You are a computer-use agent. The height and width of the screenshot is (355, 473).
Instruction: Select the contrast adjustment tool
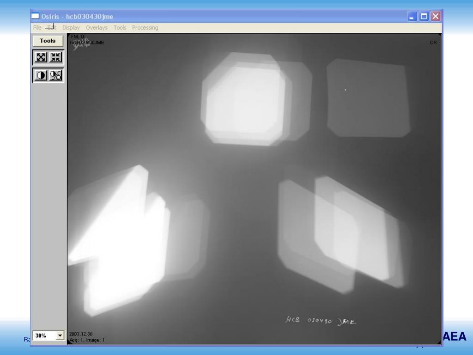[x=41, y=75]
